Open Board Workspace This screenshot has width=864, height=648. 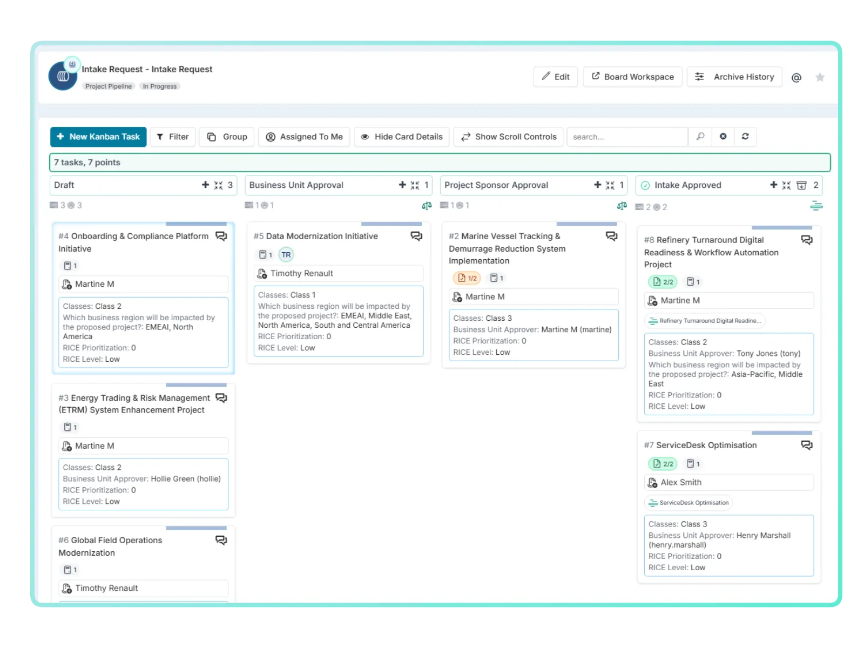pyautogui.click(x=632, y=77)
